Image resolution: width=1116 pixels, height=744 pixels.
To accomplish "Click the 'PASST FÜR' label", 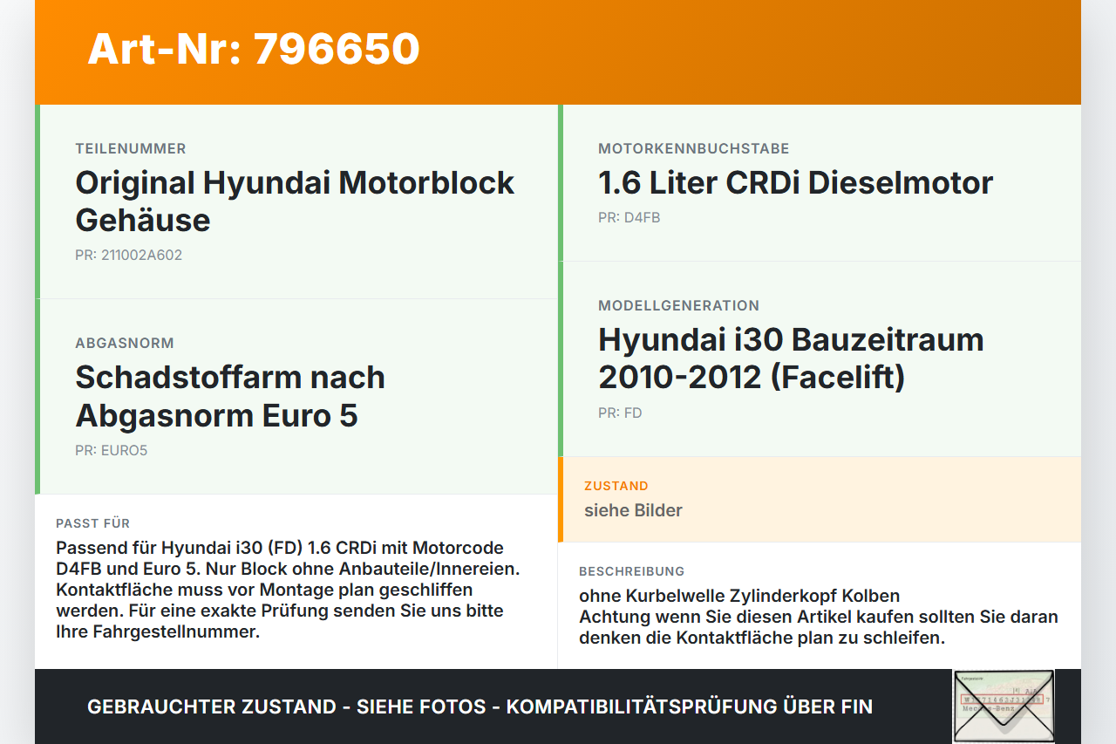I will click(x=93, y=523).
